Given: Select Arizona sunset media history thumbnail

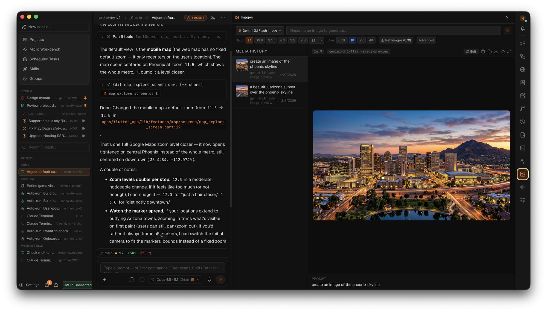Looking at the screenshot, I should tap(242, 91).
